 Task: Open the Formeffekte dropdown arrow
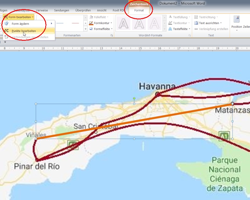[x=112, y=29]
